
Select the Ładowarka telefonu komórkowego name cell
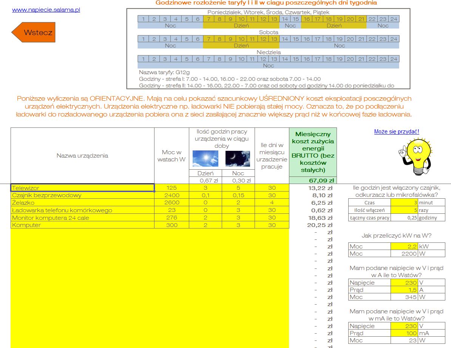(82, 210)
